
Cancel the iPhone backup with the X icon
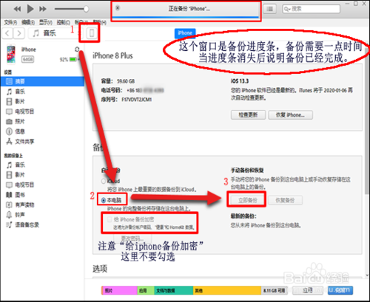pyautogui.click(x=118, y=8)
